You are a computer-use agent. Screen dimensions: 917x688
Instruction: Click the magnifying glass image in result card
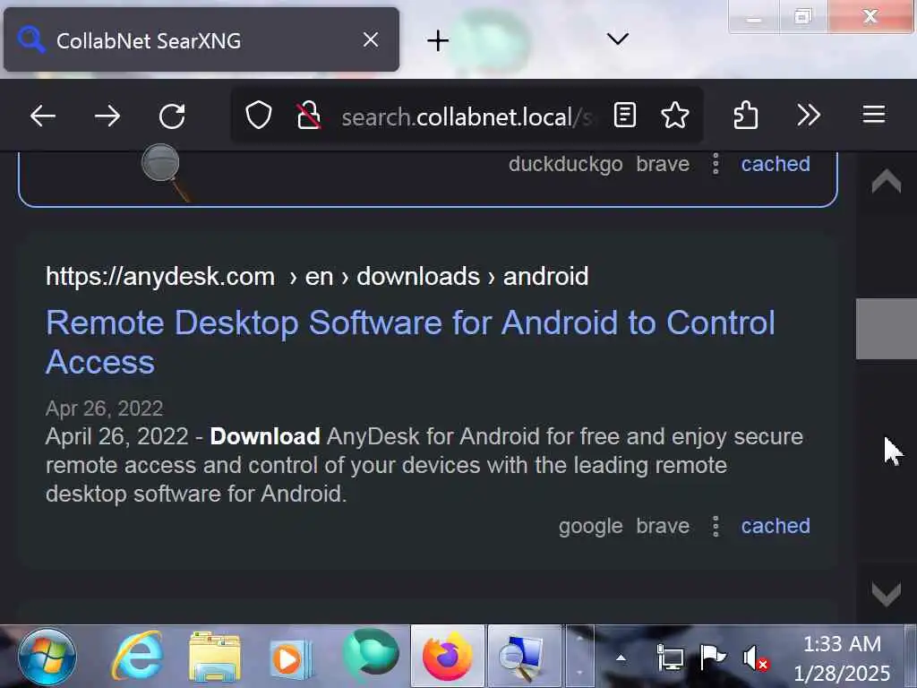click(x=166, y=173)
